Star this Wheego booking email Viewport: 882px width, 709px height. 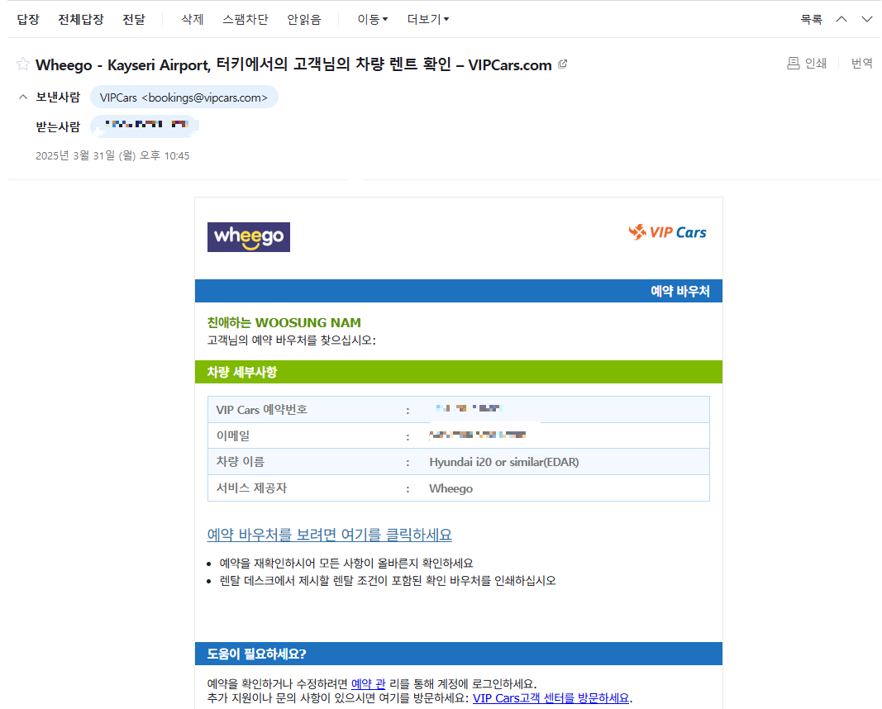tap(22, 64)
